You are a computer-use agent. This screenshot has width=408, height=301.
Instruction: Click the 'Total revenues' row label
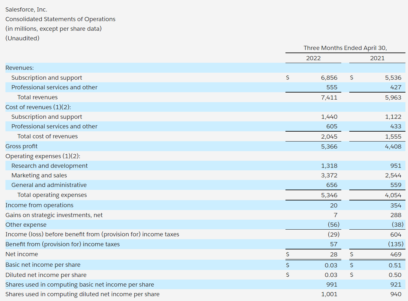(38, 97)
